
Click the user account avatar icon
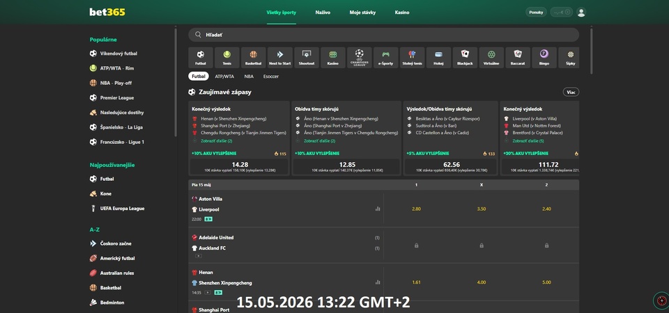[581, 13]
